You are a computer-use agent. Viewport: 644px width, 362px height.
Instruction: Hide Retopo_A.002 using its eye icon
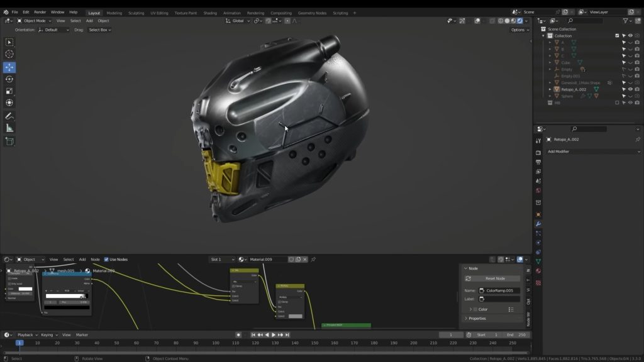(x=630, y=89)
